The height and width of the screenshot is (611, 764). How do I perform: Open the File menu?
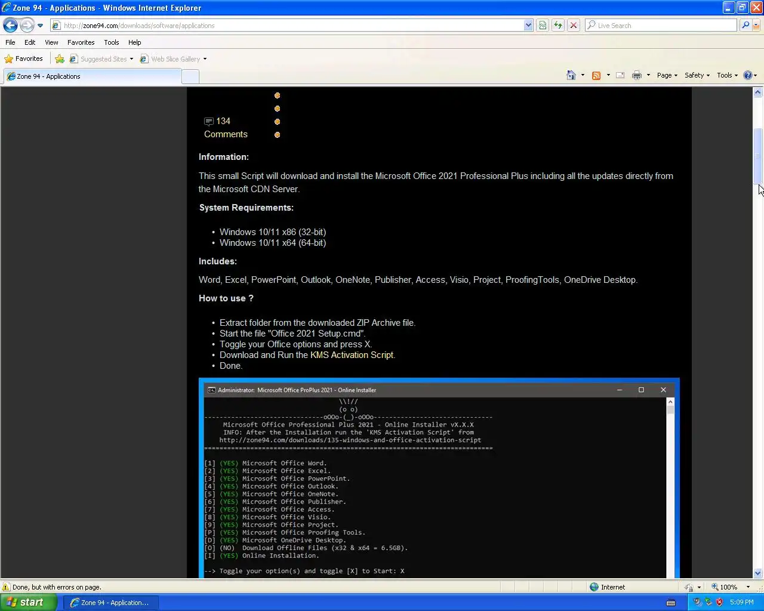tap(10, 42)
